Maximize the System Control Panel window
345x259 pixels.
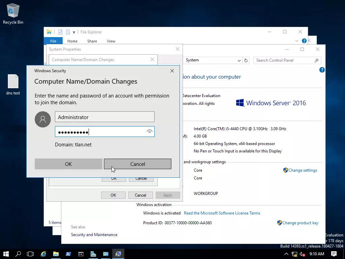click(302, 49)
